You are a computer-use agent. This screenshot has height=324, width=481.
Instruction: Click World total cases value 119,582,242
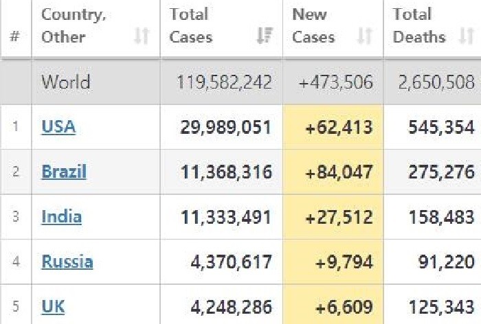(224, 82)
